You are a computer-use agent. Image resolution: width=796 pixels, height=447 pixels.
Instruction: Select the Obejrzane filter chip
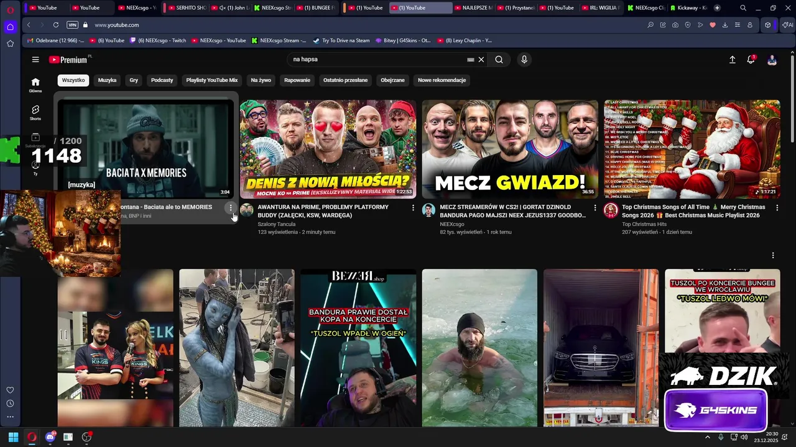[x=392, y=80]
